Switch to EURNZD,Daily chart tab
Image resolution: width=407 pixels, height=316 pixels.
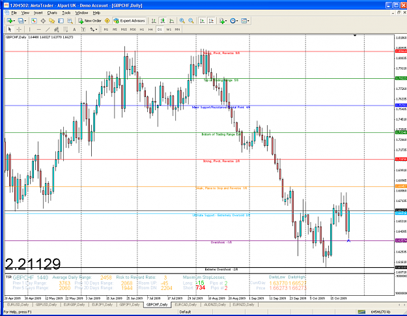(x=243, y=304)
